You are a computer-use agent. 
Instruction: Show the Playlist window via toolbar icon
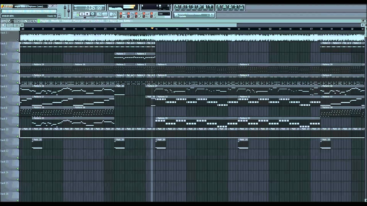[x=219, y=7]
